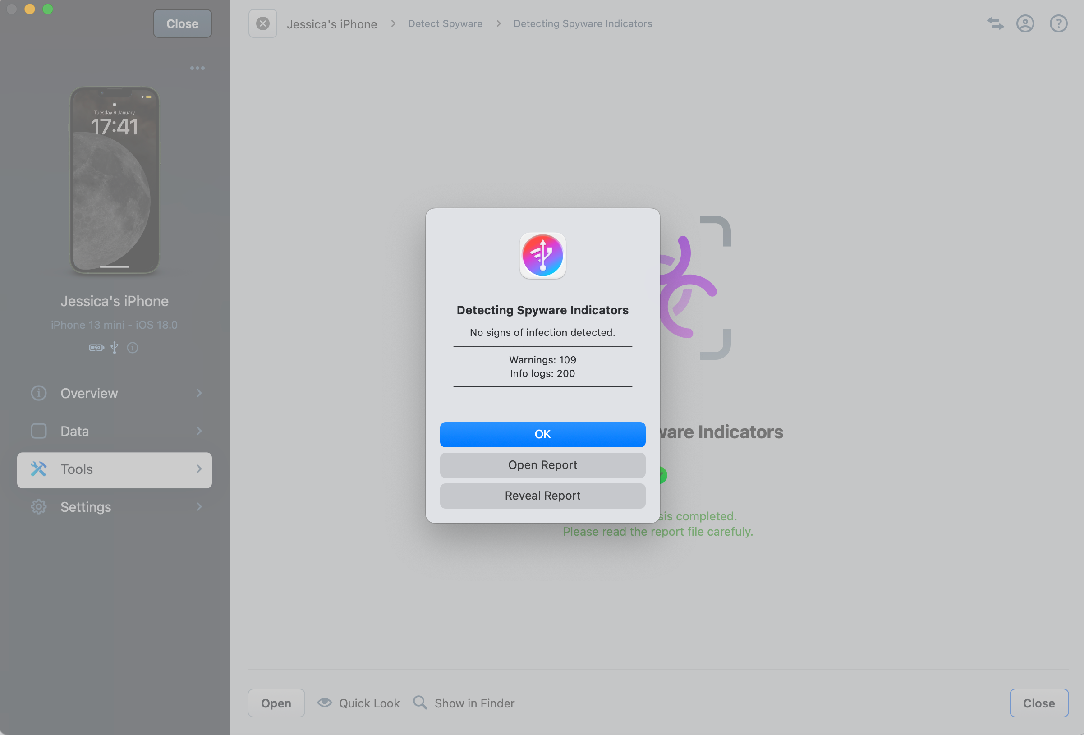Image resolution: width=1084 pixels, height=735 pixels.
Task: Click the 'Warnings: 109' text
Action: [542, 360]
